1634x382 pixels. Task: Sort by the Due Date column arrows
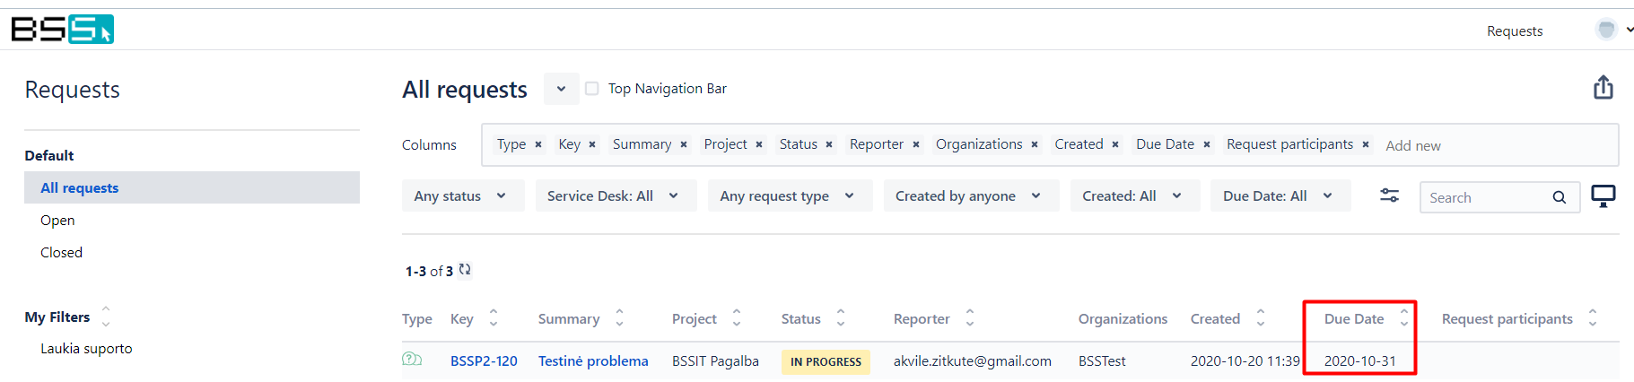[x=1403, y=318]
